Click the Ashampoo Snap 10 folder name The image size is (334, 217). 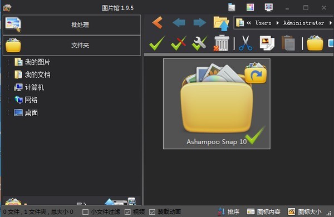pos(217,142)
